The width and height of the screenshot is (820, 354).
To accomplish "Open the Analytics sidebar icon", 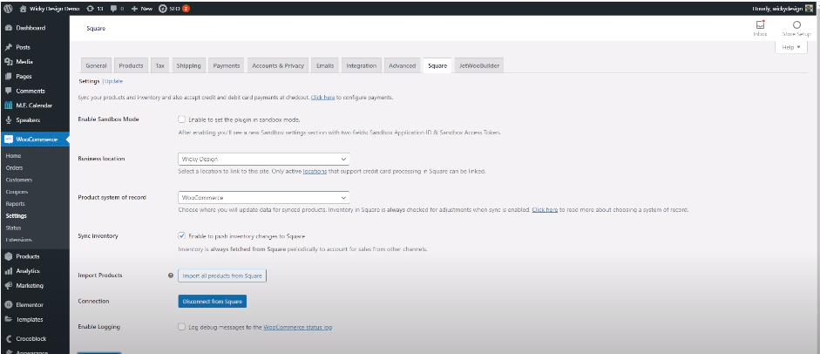I will (x=8, y=271).
